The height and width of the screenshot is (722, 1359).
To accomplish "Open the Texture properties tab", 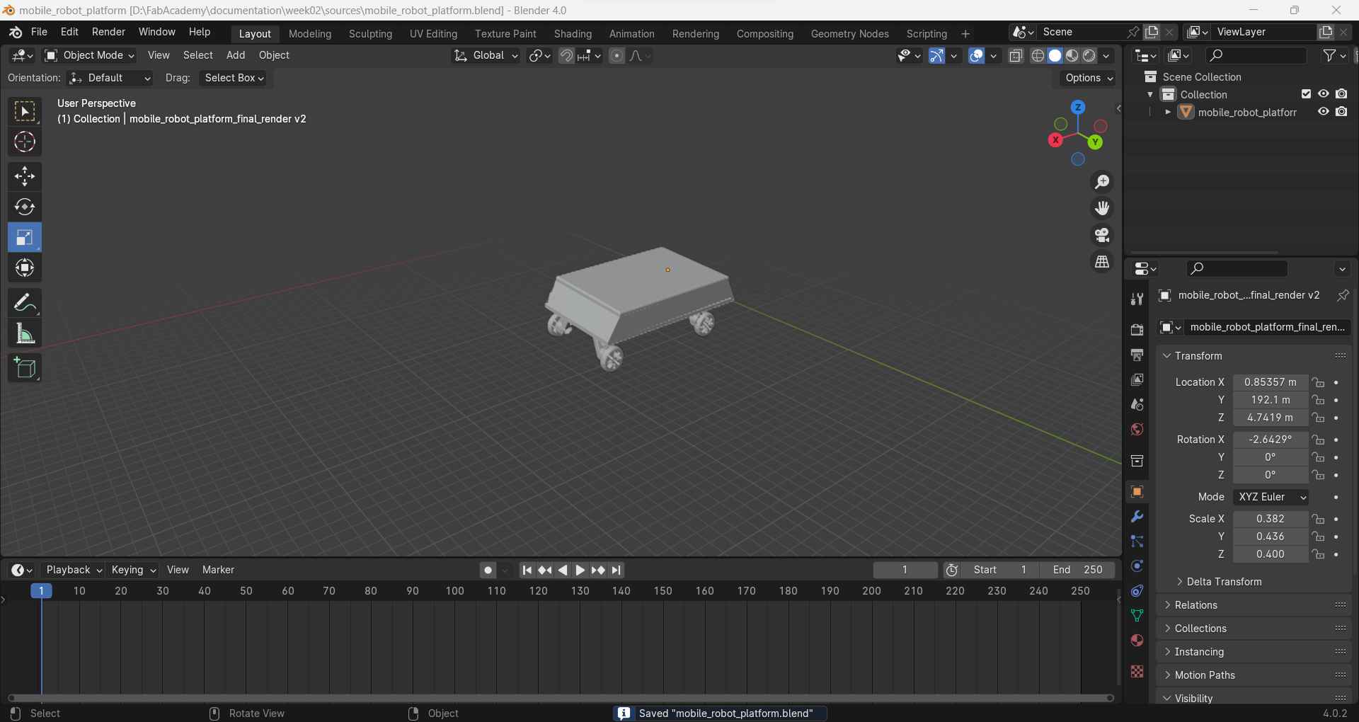I will (1137, 672).
